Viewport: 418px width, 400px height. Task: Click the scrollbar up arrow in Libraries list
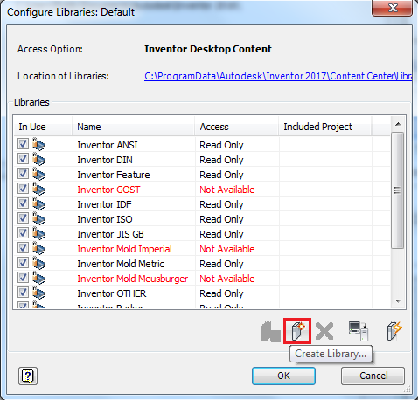pyautogui.click(x=398, y=124)
